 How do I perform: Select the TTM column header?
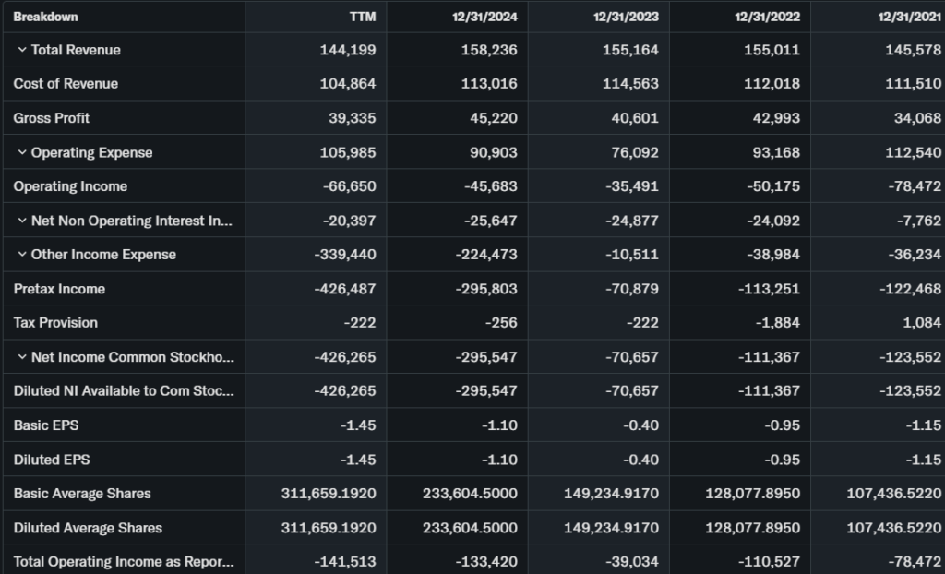(x=364, y=17)
